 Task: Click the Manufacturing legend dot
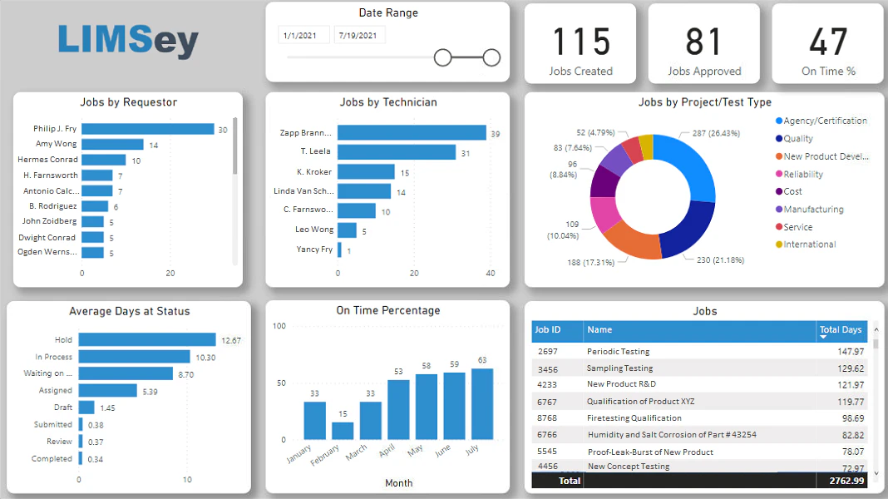pos(779,209)
